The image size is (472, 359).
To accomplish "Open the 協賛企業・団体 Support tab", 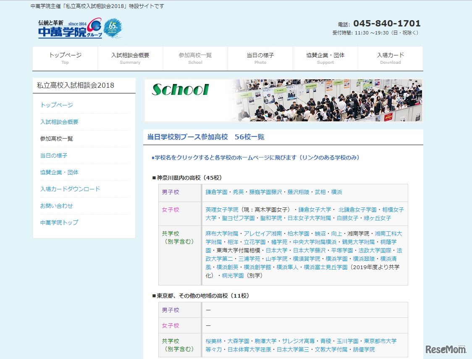I will [325, 58].
